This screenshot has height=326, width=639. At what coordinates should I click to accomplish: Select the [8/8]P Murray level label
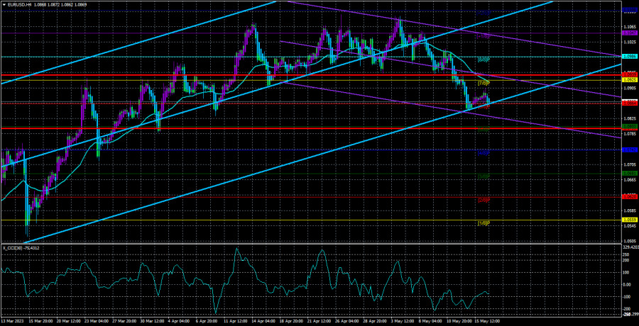(x=484, y=60)
